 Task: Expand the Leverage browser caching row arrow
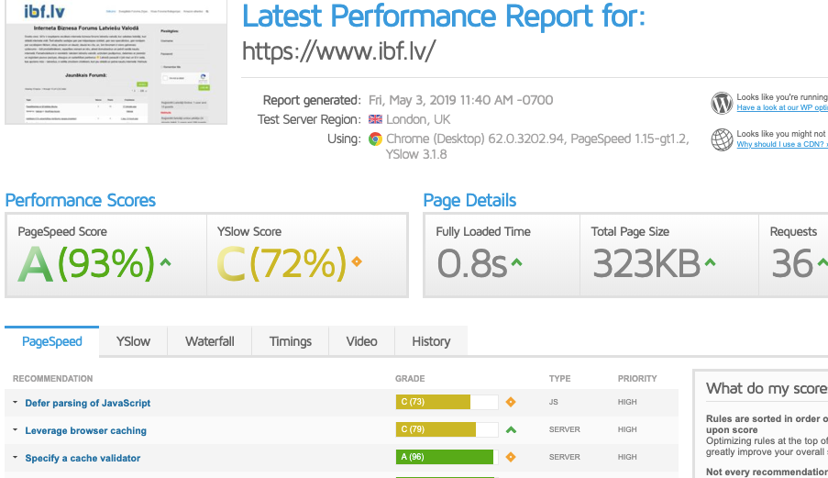[x=16, y=430]
